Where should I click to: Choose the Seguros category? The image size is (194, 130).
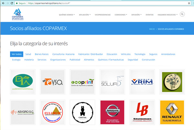coord(153,54)
